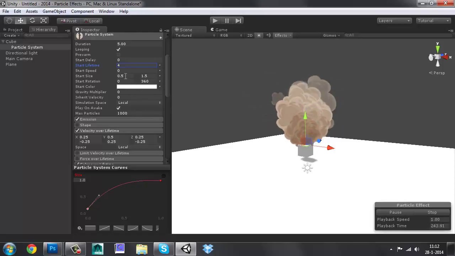The height and width of the screenshot is (256, 455).
Task: Select Plane in Hierarchy
Action: (x=11, y=64)
